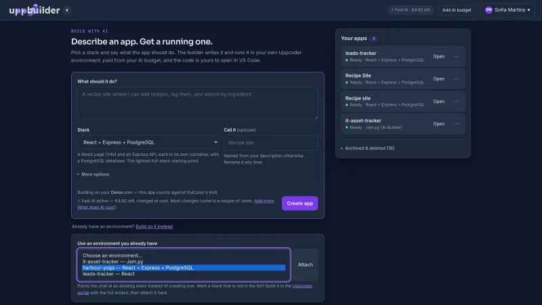542x305 pixels.
Task: Click the leads-tracker green Ready status dot
Action: 347,60
